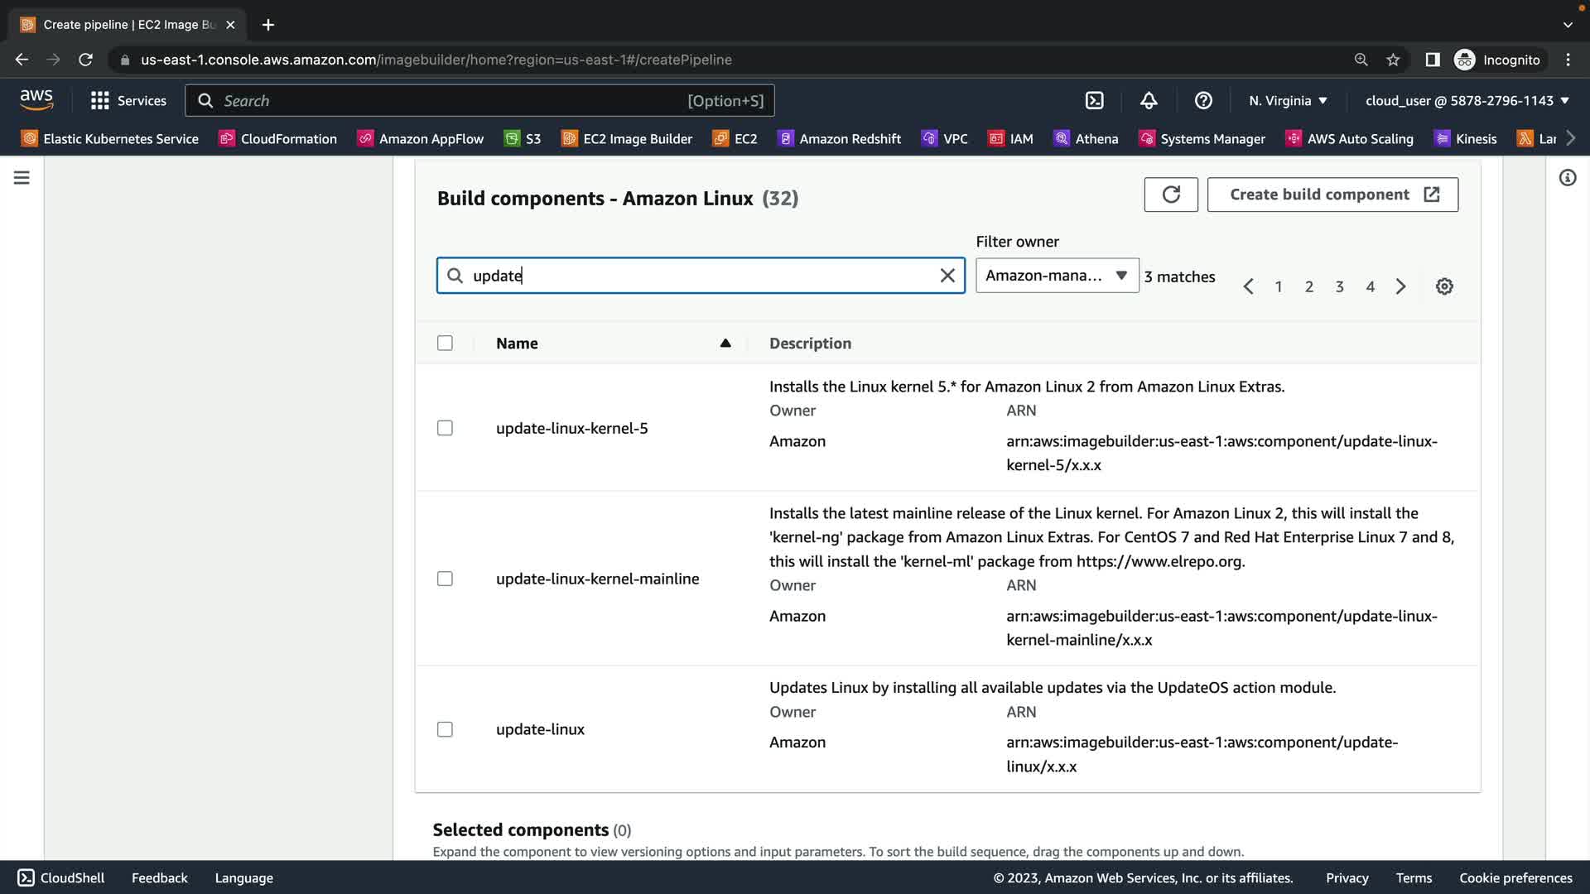Go to page 2 of results

click(x=1308, y=286)
